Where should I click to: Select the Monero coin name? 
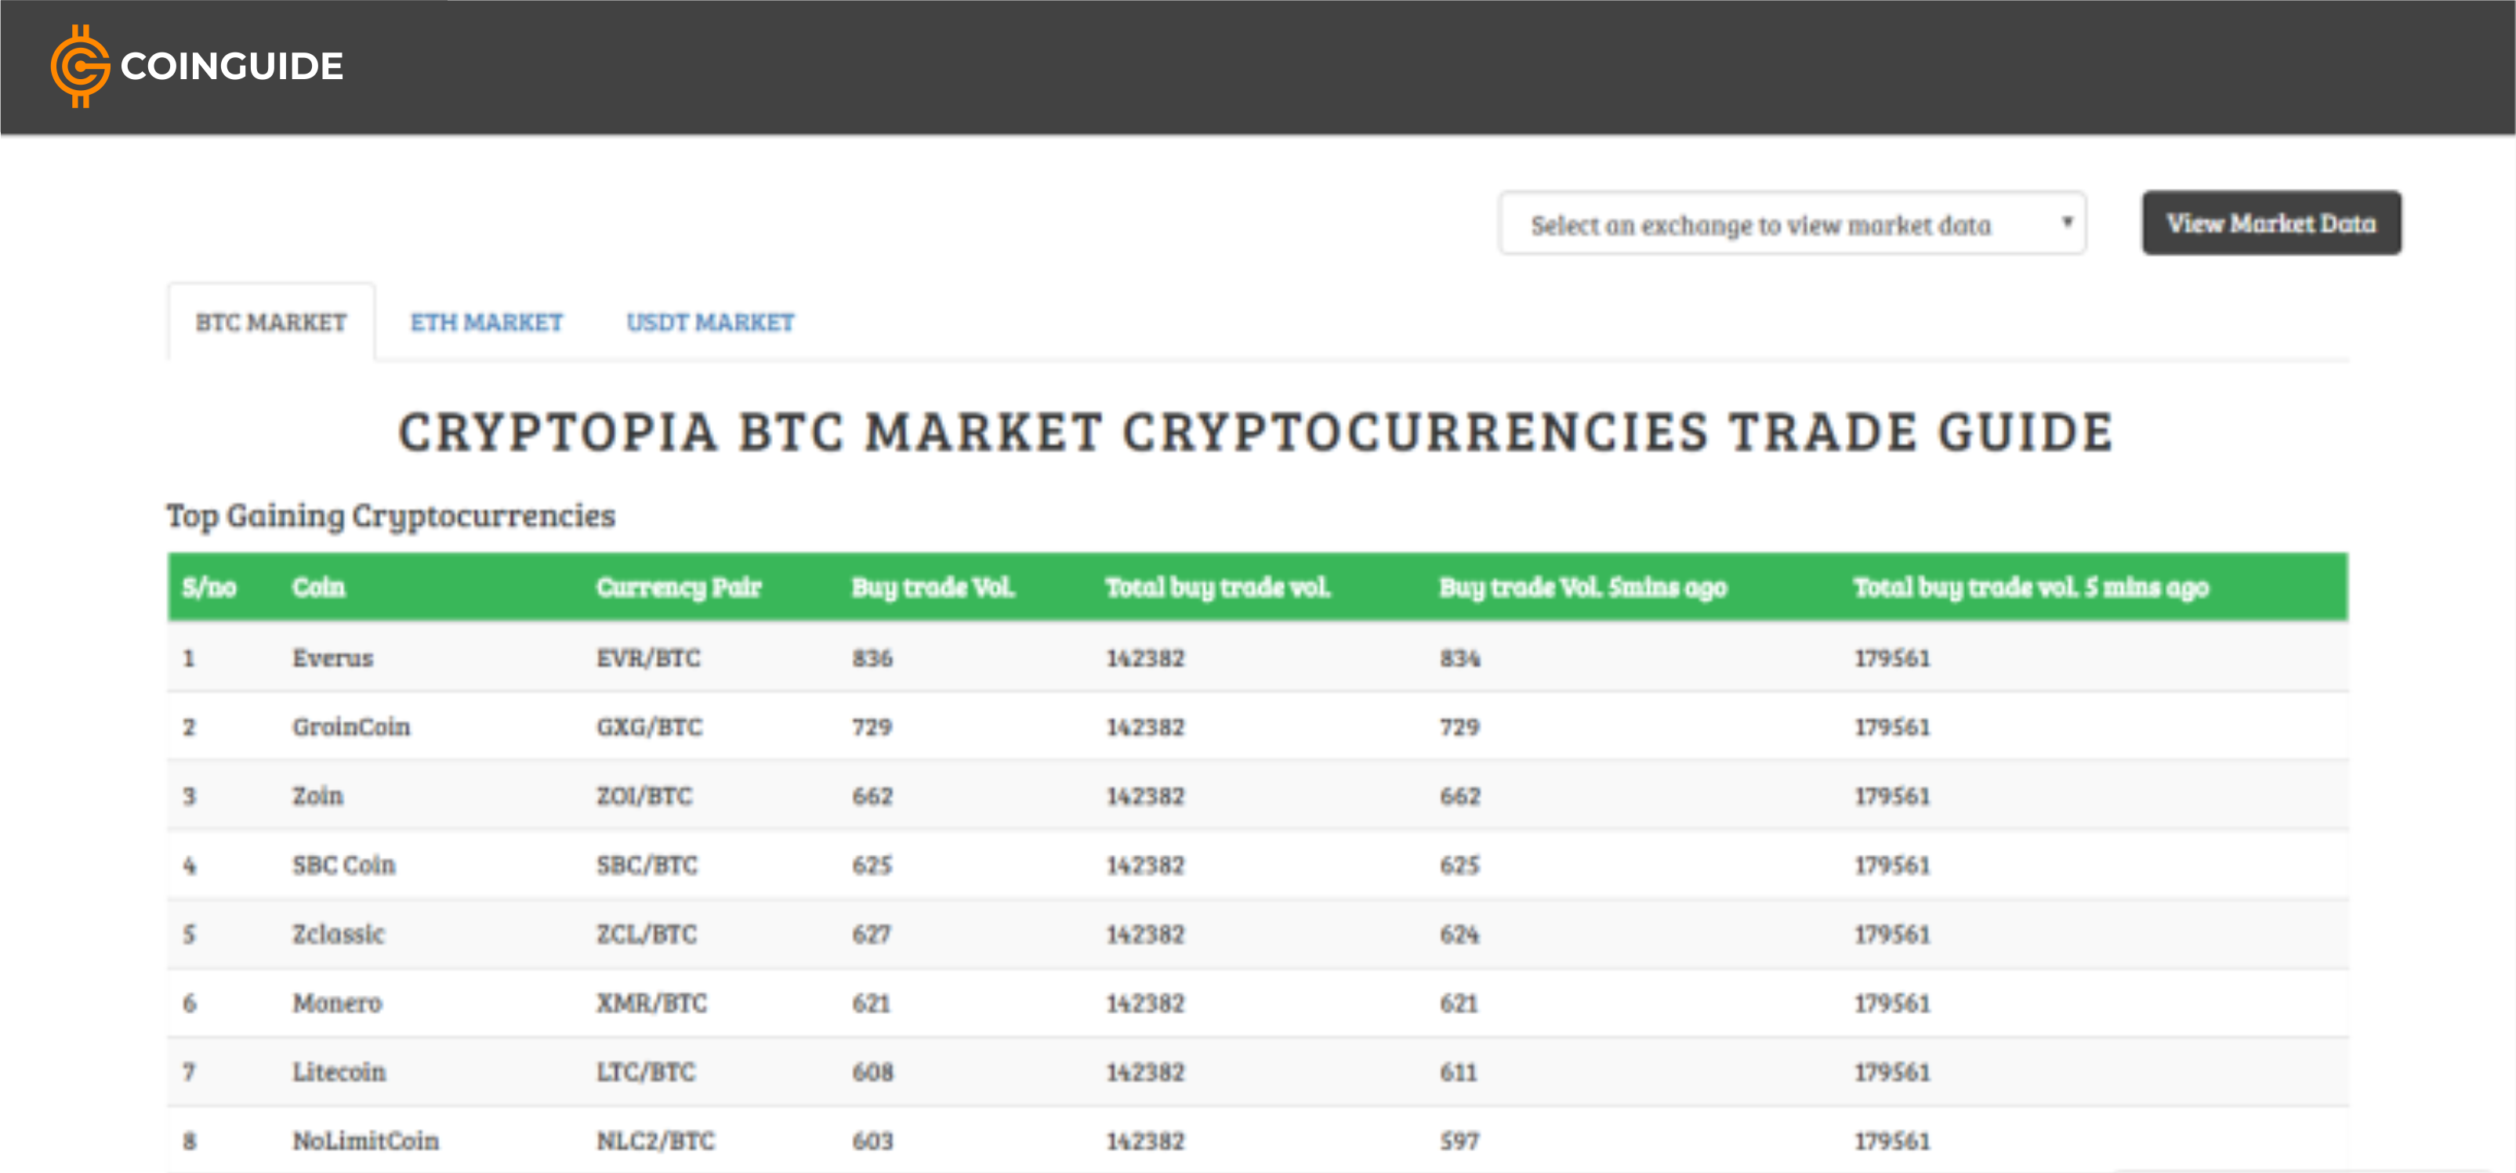337,1003
